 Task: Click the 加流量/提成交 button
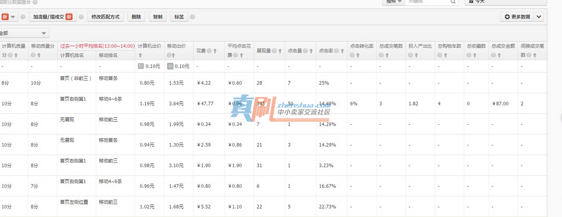53,17
